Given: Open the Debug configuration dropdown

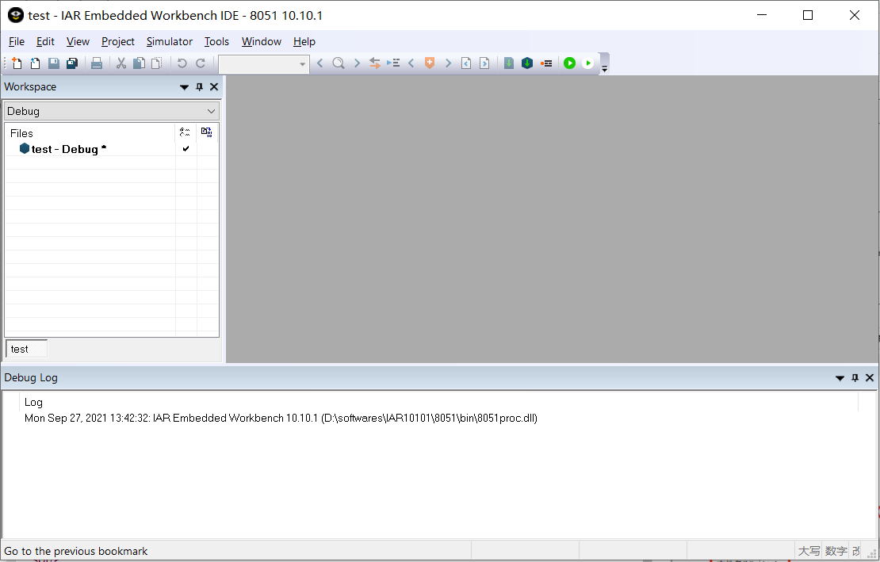Looking at the screenshot, I should pyautogui.click(x=112, y=111).
